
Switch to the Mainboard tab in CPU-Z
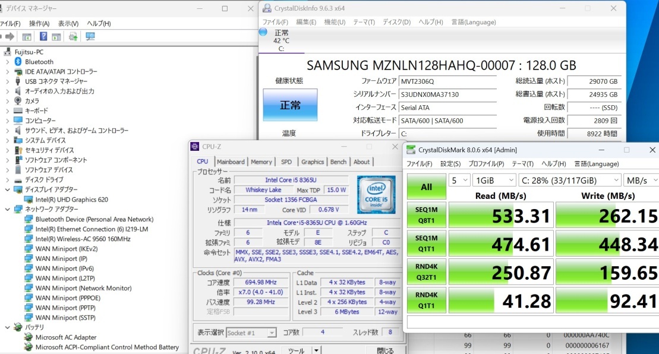coord(231,162)
